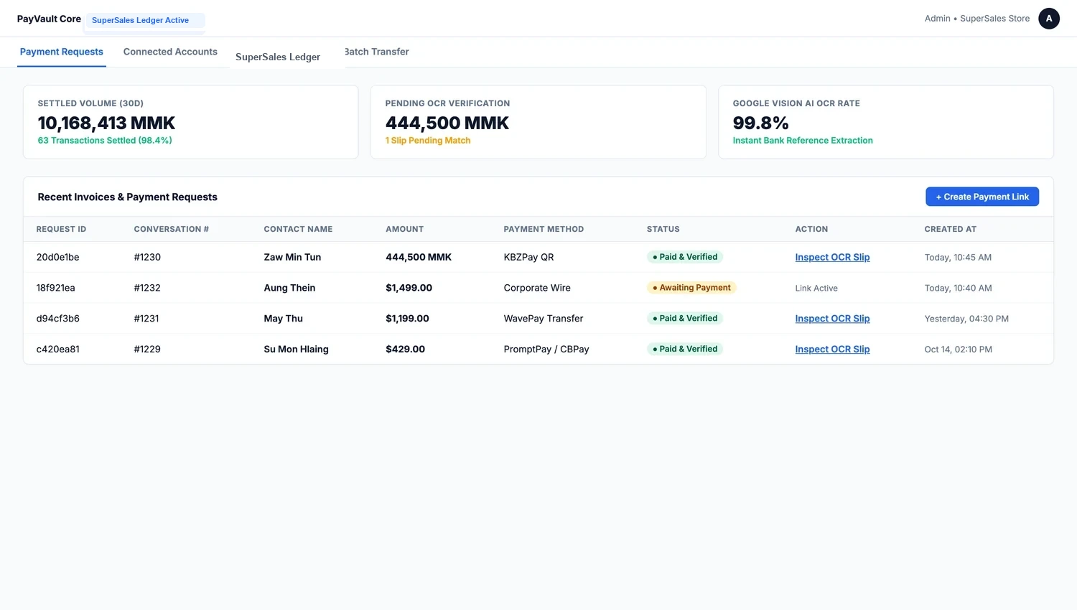
Task: Open the Payment Requests tab
Action: [62, 52]
